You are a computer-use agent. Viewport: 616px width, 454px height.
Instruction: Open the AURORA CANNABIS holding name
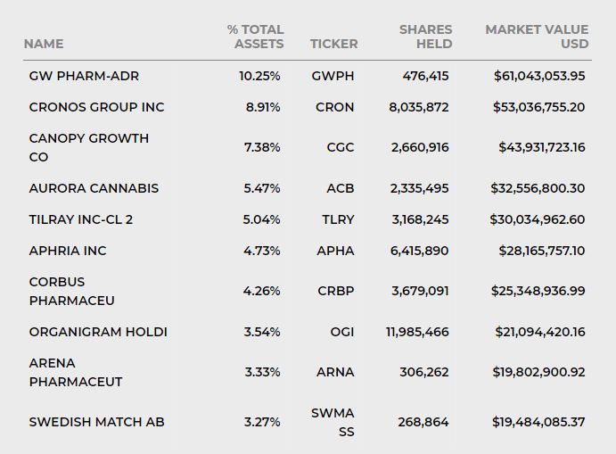click(x=94, y=188)
